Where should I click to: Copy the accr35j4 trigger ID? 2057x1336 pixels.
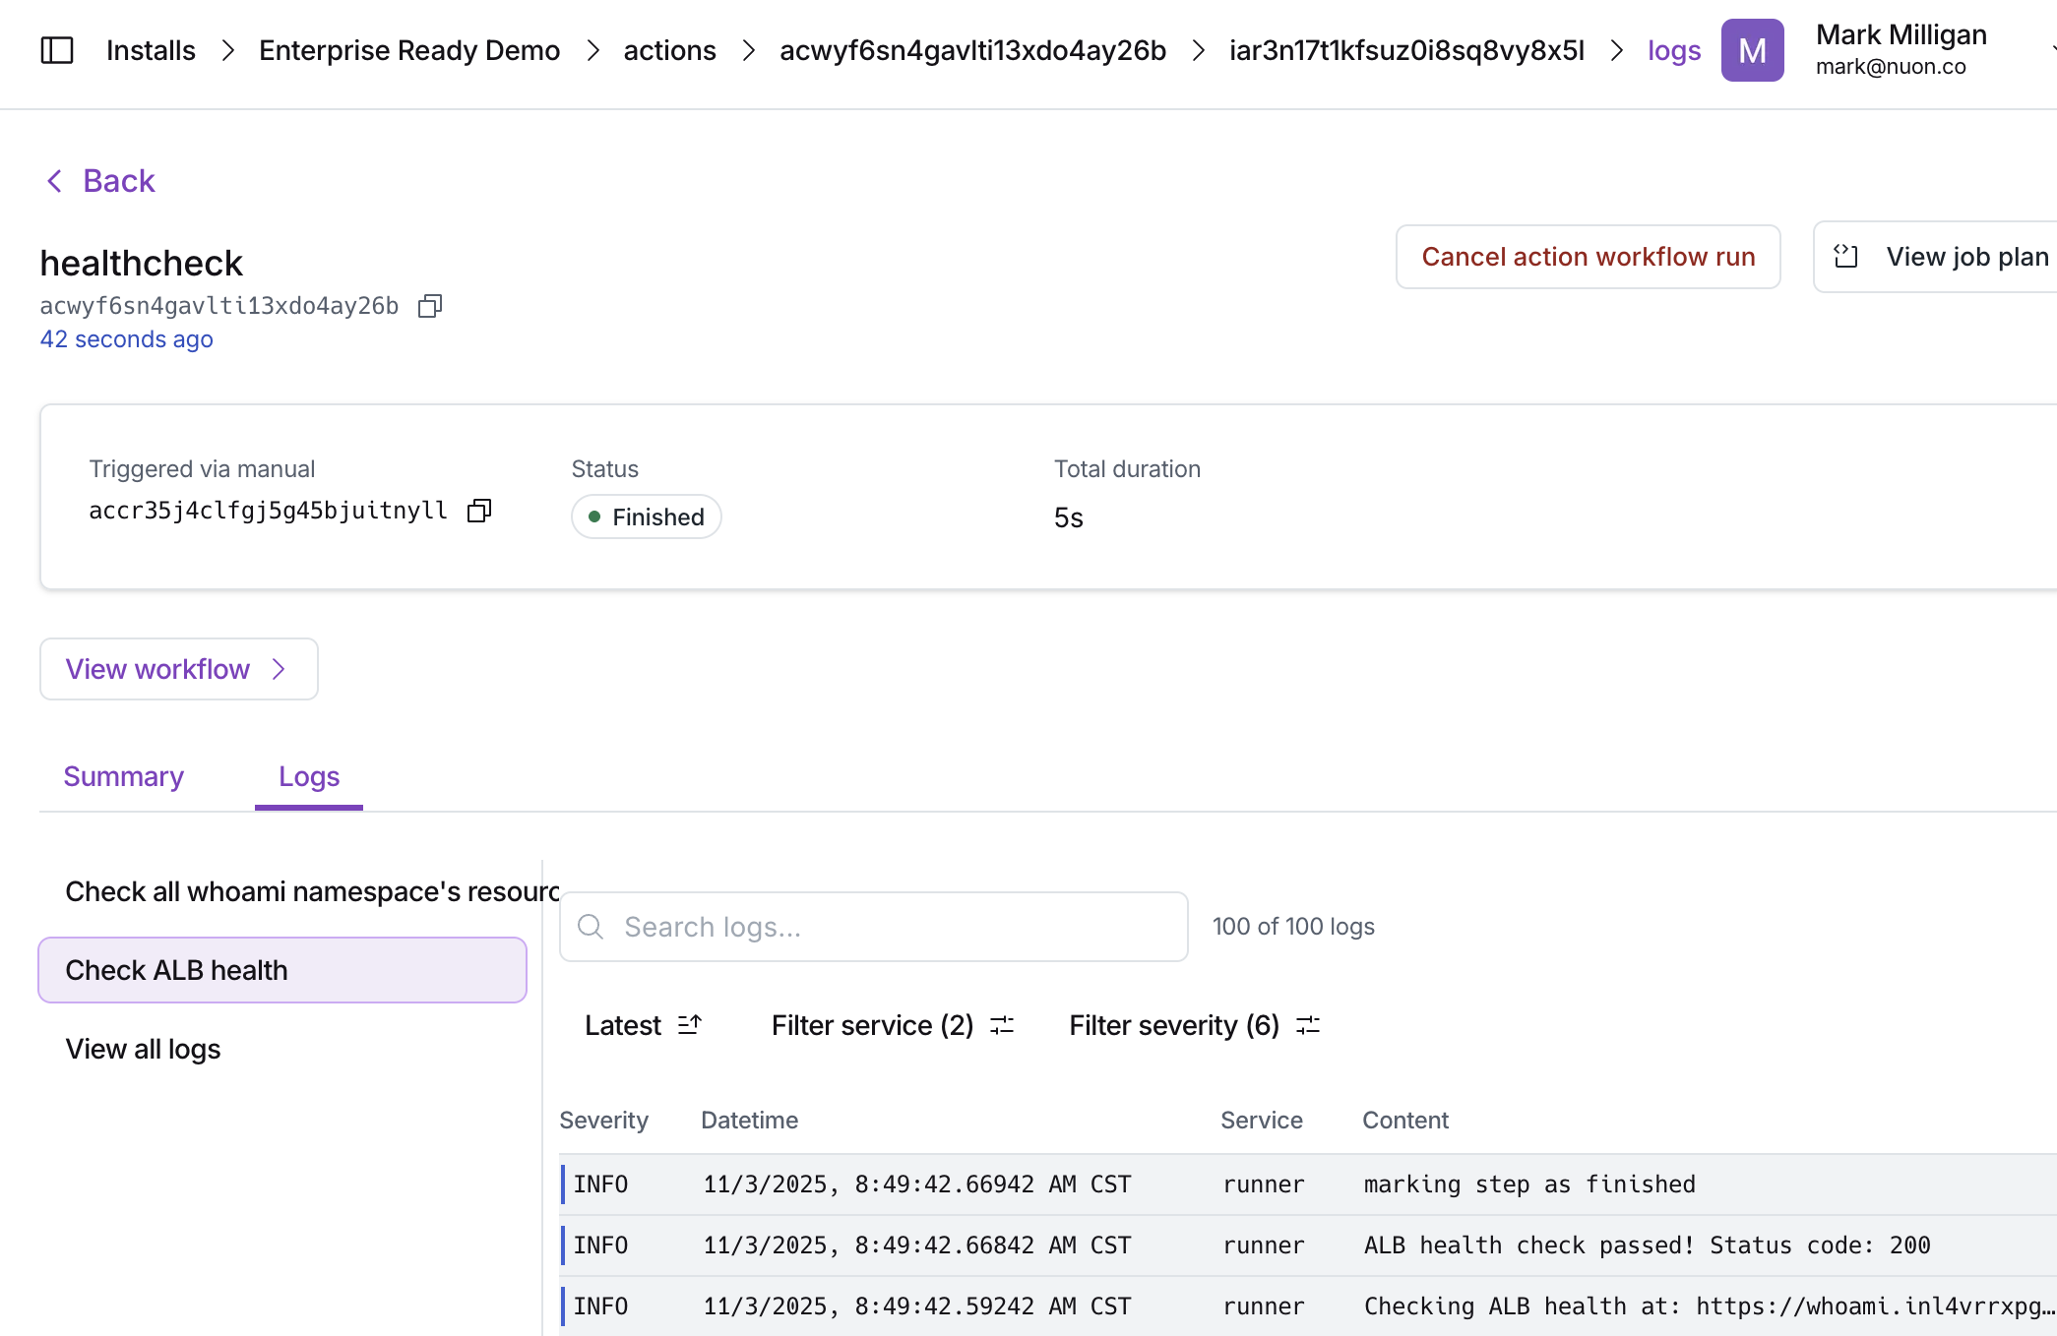(479, 511)
